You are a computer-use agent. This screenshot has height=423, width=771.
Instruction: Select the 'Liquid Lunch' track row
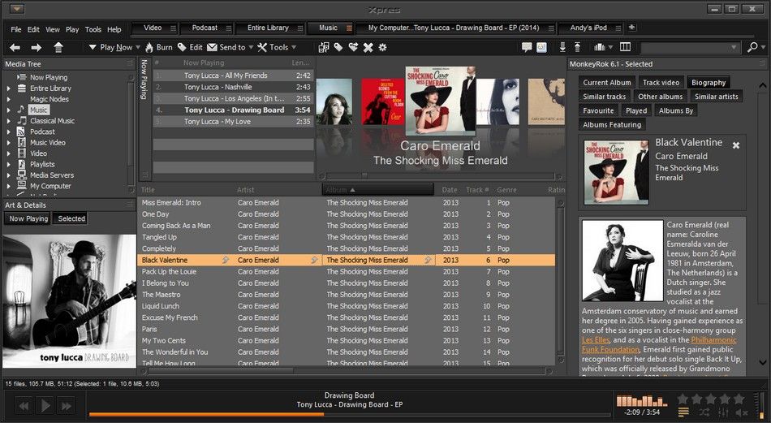click(347, 306)
